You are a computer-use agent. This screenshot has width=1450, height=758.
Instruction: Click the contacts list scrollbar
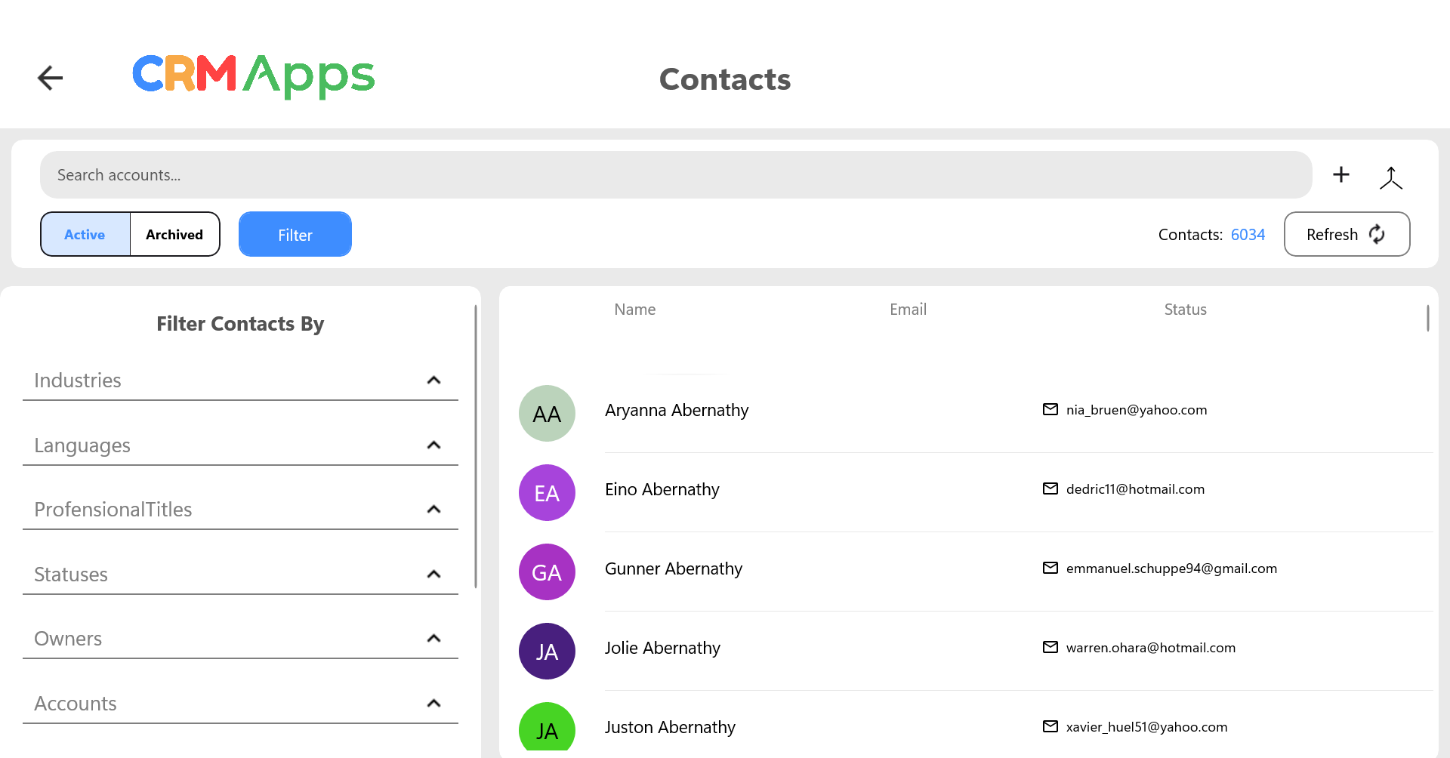pyautogui.click(x=1427, y=318)
